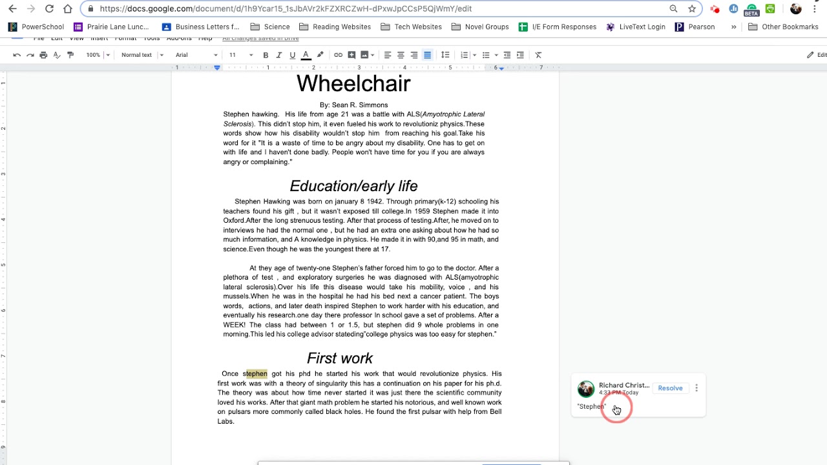
Task: Open the blue bar chart extension
Action: (733, 9)
